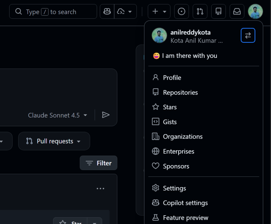Select Gists in the user menu

[x=170, y=122]
